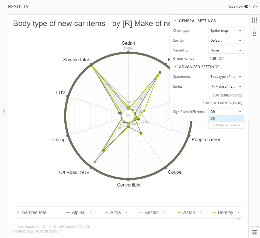Toggle the Live view switch
The image size is (260, 238).
tap(247, 7)
